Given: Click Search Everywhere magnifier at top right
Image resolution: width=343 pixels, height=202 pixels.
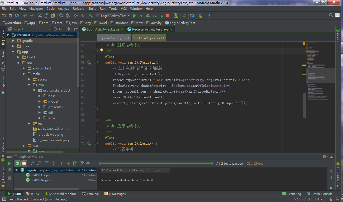Looking at the screenshot, I should [x=331, y=16].
